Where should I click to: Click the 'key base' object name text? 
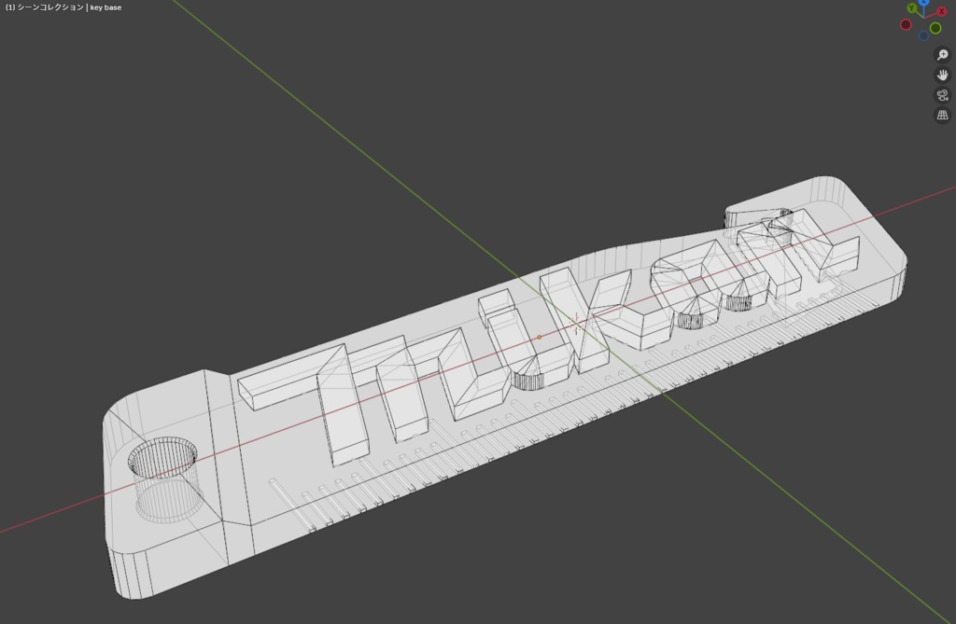coord(105,7)
